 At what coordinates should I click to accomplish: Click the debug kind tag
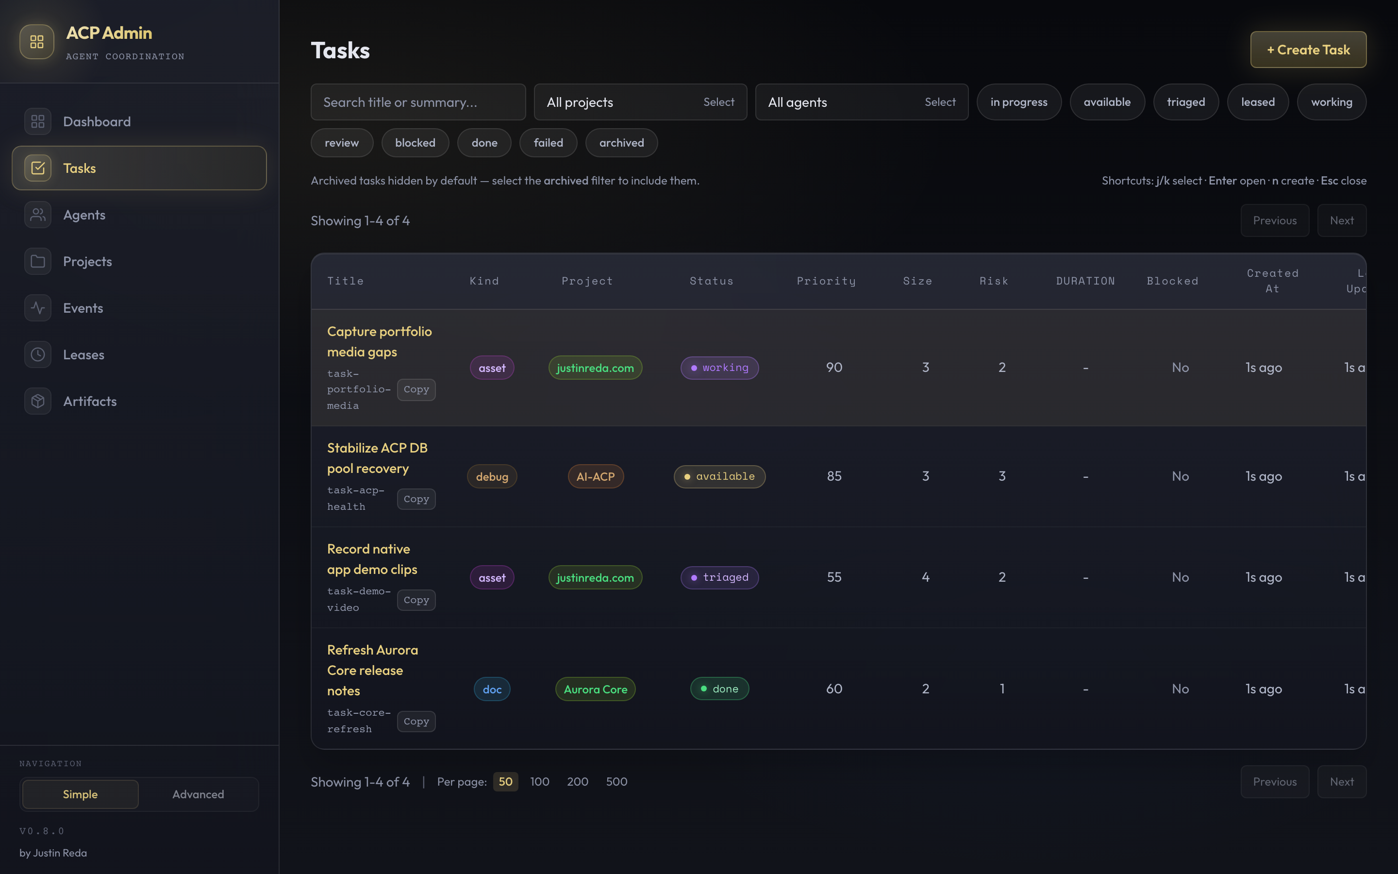(x=492, y=476)
